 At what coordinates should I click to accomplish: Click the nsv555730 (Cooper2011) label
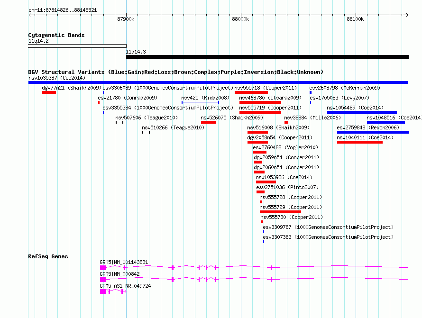coord(292,217)
